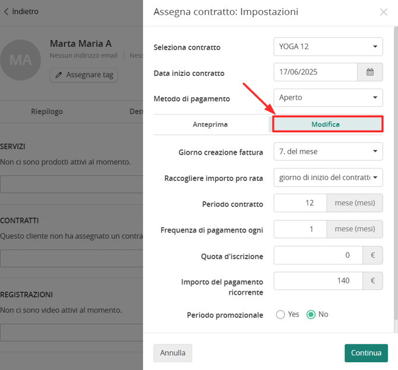Open the calendar date picker icon

click(x=370, y=72)
